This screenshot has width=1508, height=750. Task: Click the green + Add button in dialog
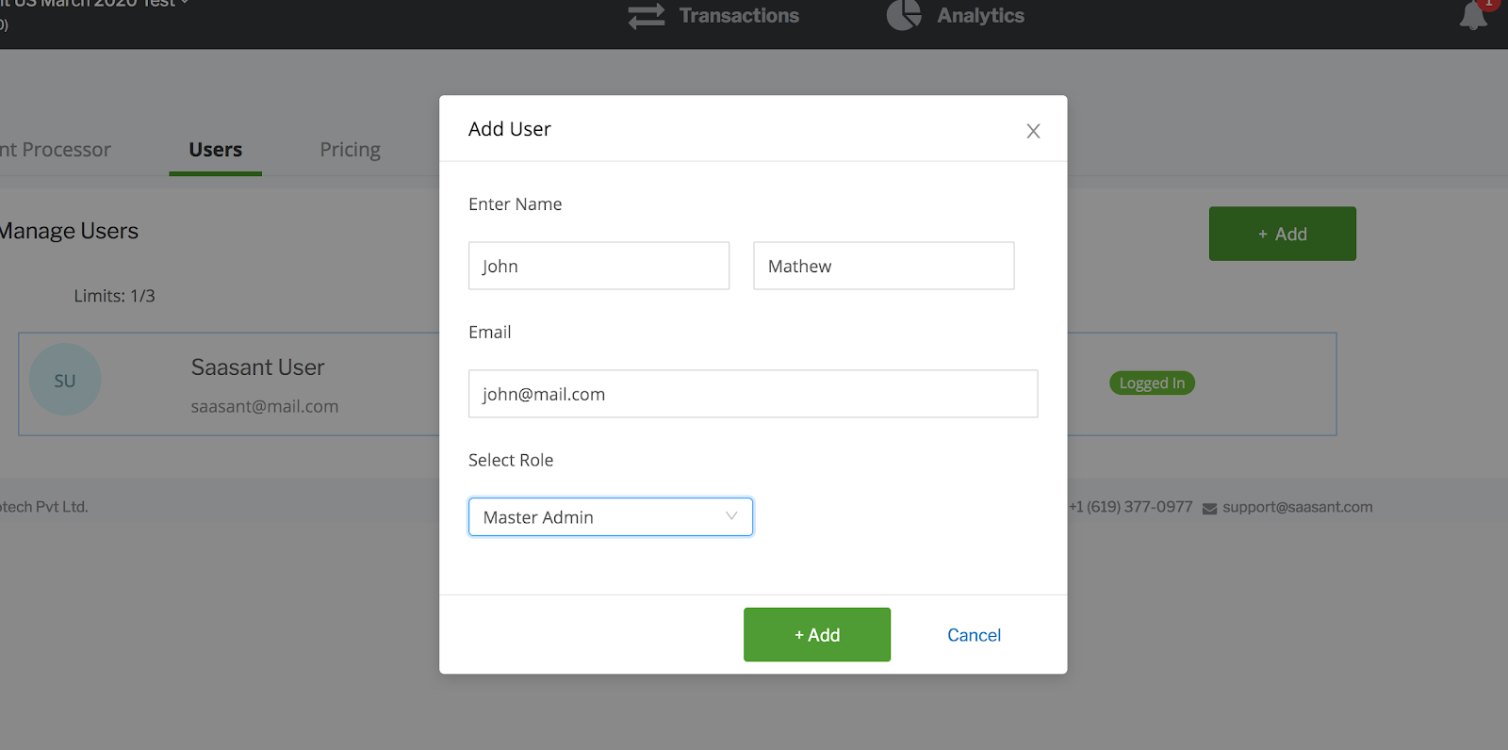[817, 634]
